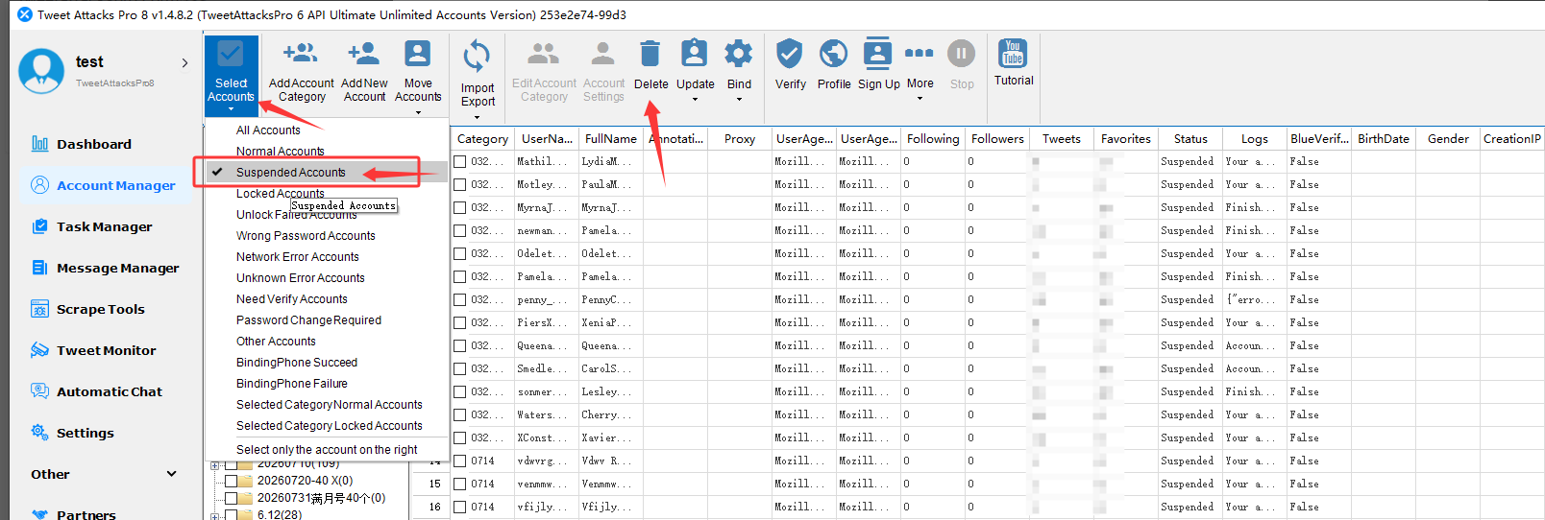Click Add Account Category icon
1545x520 pixels.
click(301, 53)
